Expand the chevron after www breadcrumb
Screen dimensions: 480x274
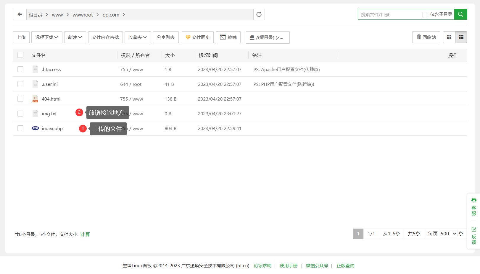point(67,14)
